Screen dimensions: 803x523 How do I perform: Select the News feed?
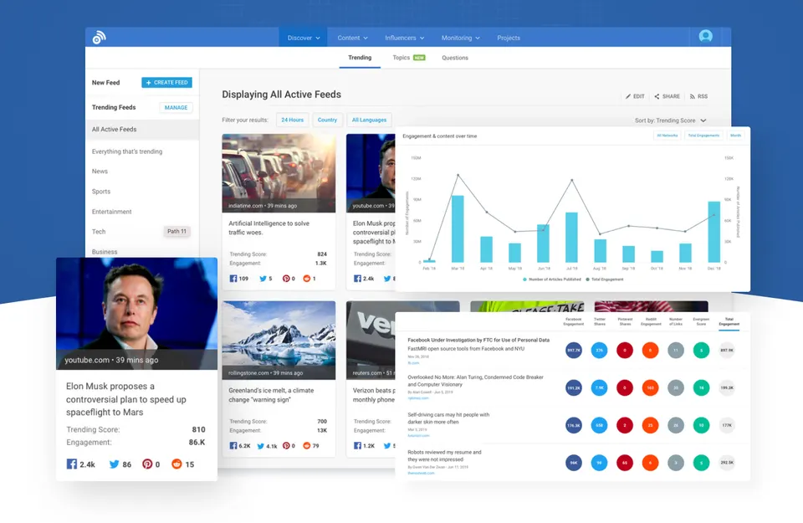[100, 171]
